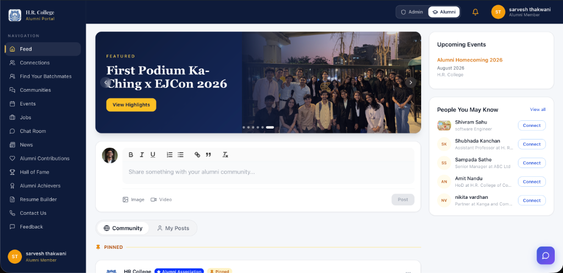Clear formatting with the Tx icon
This screenshot has height=273, width=563.
pyautogui.click(x=225, y=154)
